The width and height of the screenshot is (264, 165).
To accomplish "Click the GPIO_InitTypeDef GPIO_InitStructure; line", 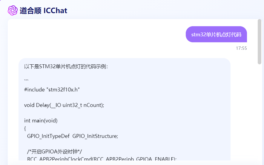I will [x=73, y=136].
